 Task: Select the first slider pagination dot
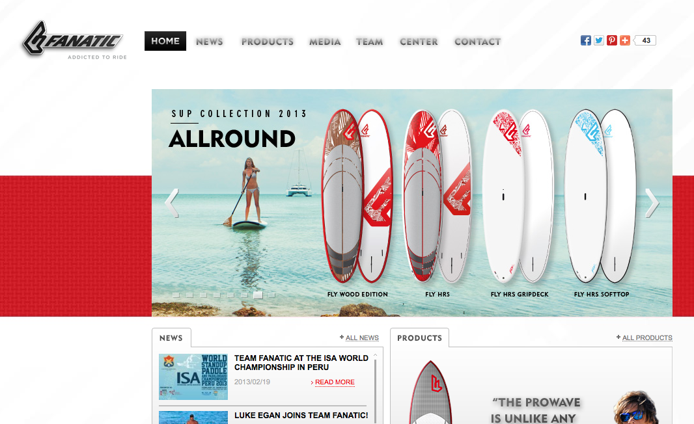pyautogui.click(x=176, y=295)
